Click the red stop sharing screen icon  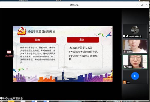(x=9, y=52)
